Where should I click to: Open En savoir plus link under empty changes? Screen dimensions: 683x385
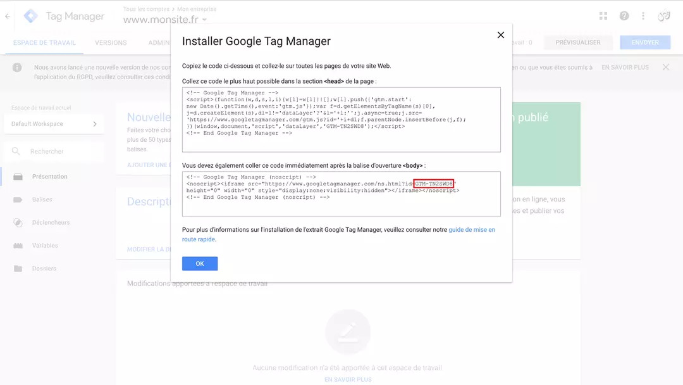coord(348,380)
